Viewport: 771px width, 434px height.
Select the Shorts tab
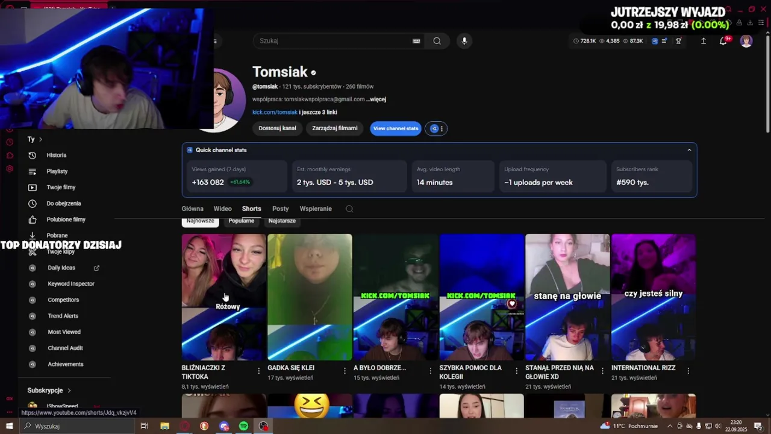point(252,209)
